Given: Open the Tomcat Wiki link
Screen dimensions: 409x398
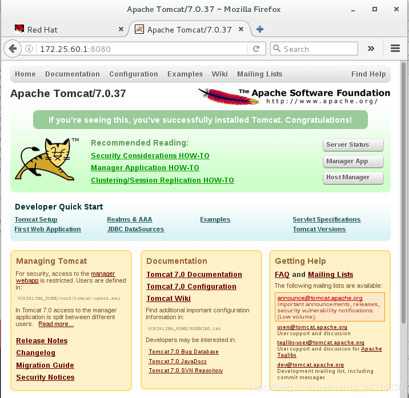Looking at the screenshot, I should 169,299.
